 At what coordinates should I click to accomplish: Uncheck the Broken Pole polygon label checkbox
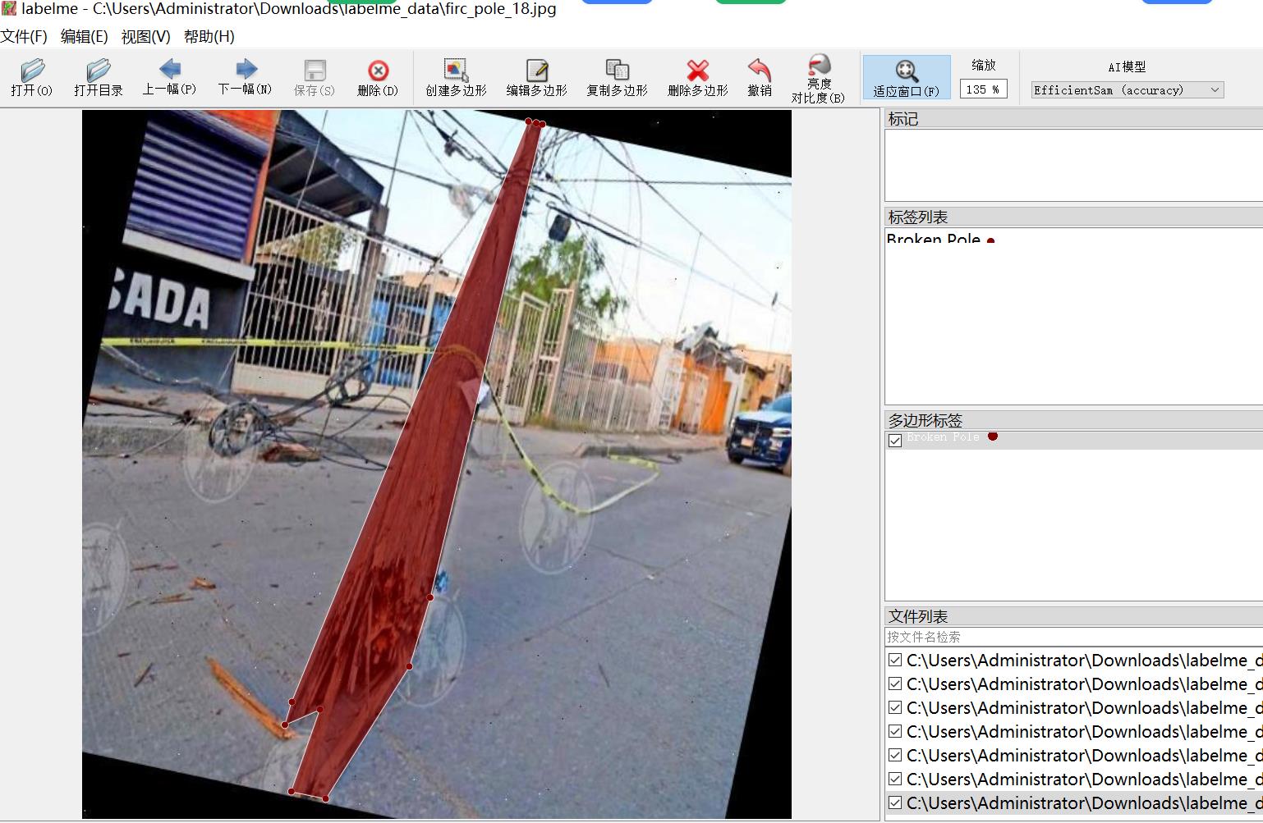click(x=895, y=441)
